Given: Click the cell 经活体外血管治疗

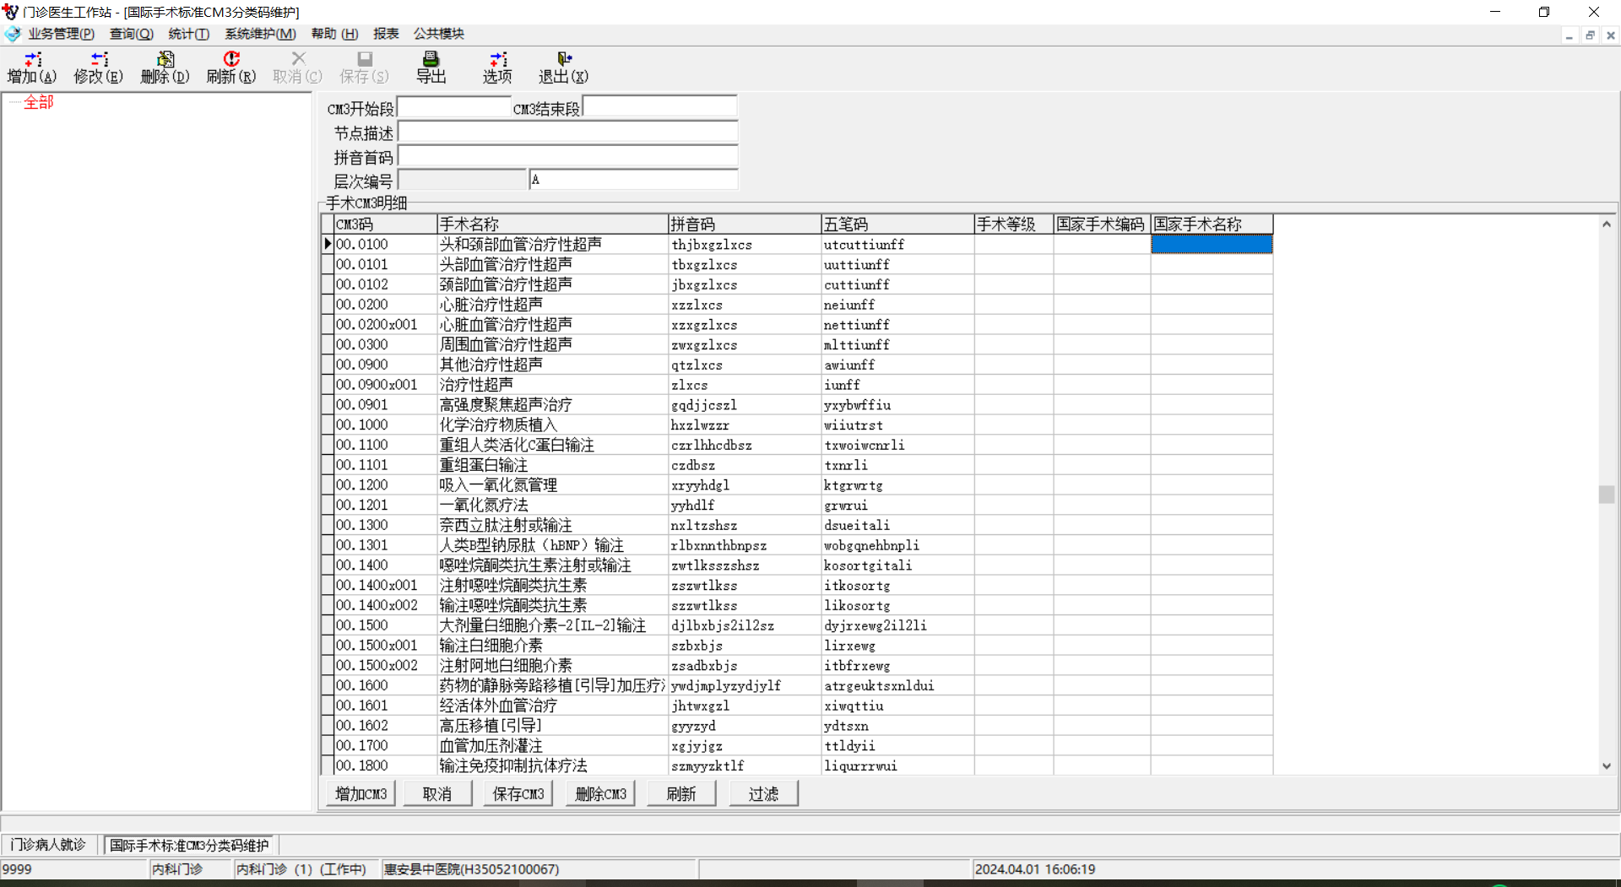Looking at the screenshot, I should pos(552,706).
